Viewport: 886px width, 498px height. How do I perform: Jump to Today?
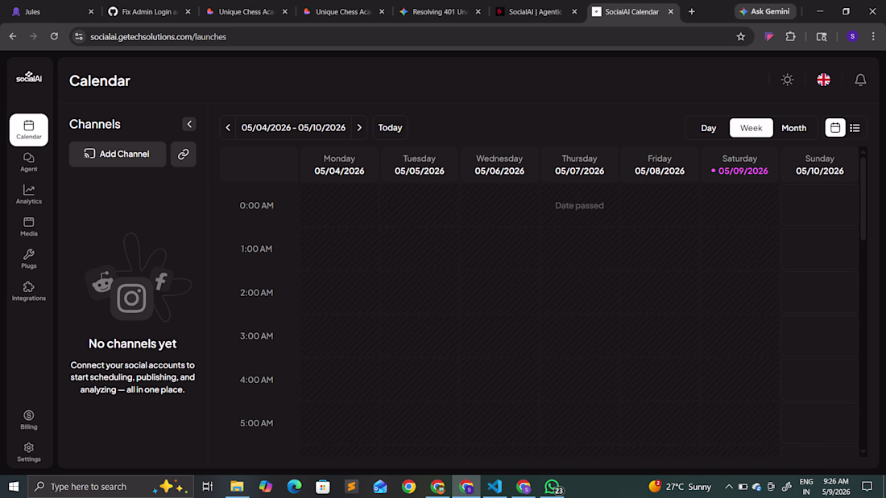[390, 128]
